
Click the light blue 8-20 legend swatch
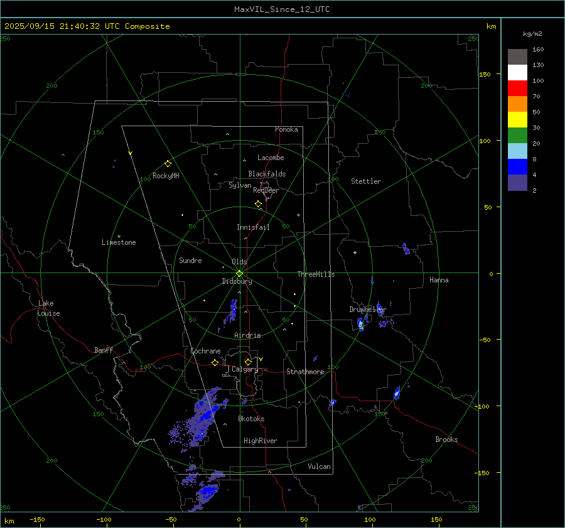517,151
